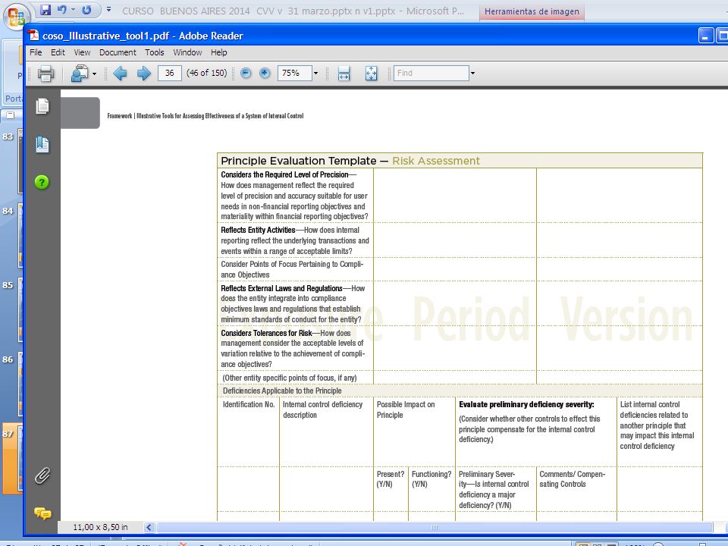
Task: Click the Identification No. column header
Action: pos(249,404)
